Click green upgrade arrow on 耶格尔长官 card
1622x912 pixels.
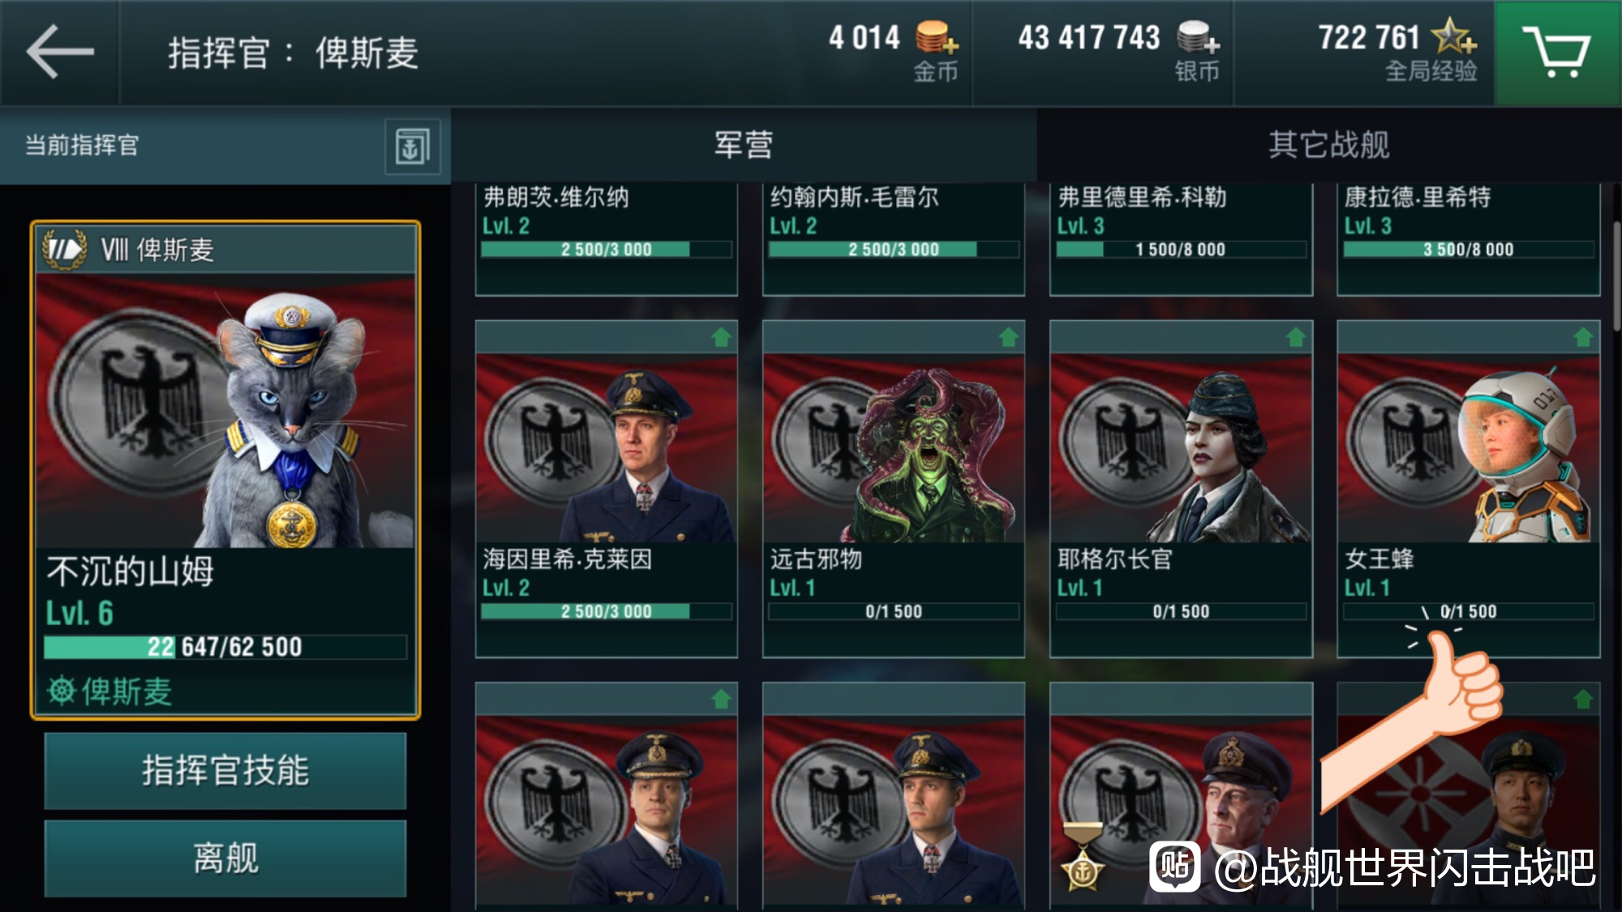(x=1296, y=337)
